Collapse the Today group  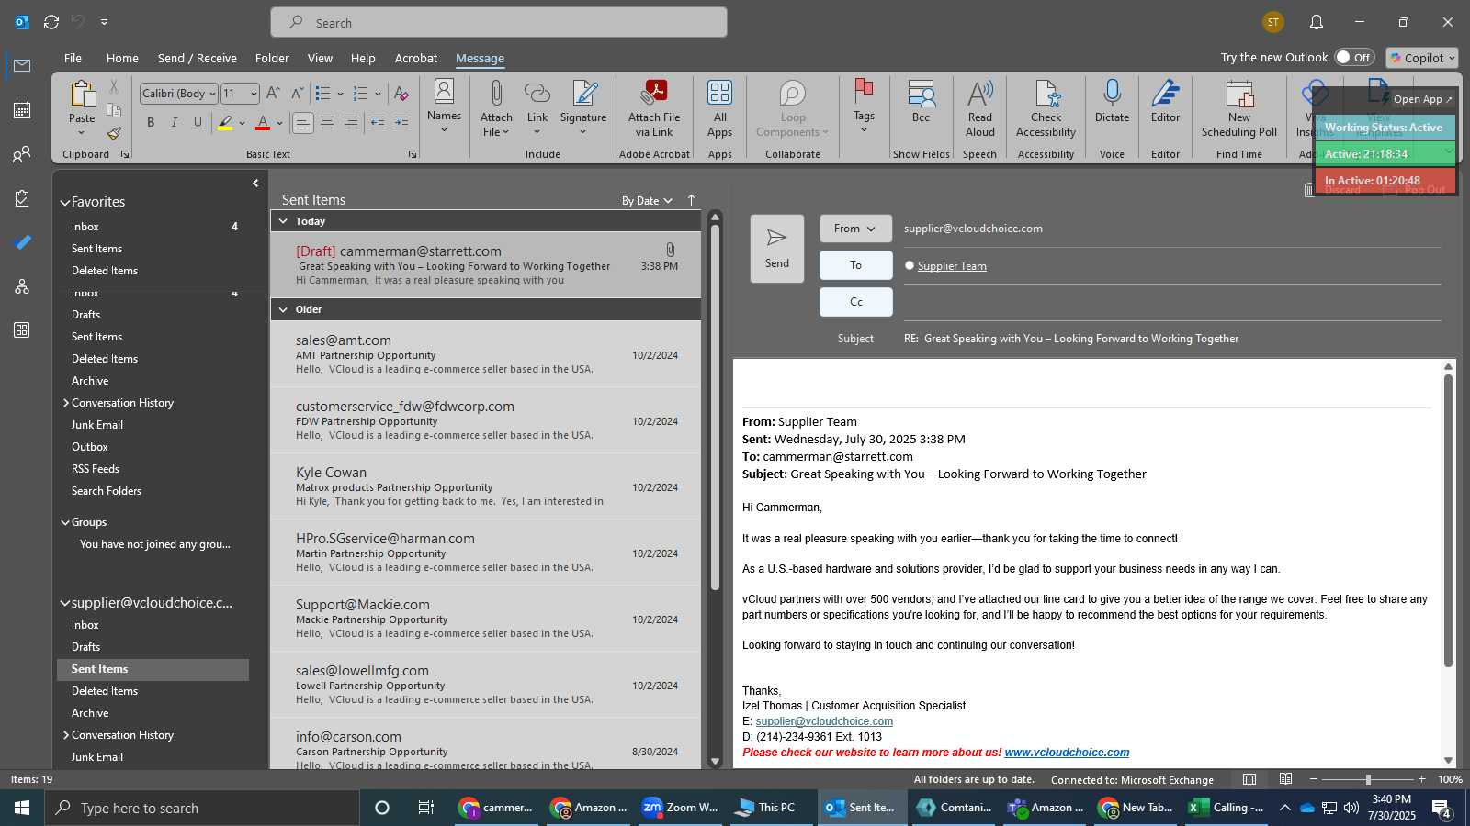coord(284,221)
